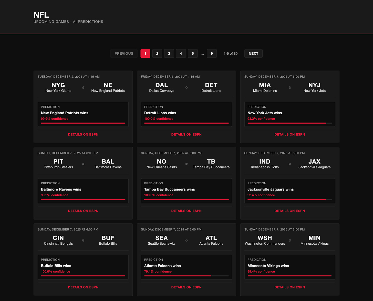Click 'Buffalo Bills wins' prediction text
This screenshot has height=301, width=373.
(56, 266)
